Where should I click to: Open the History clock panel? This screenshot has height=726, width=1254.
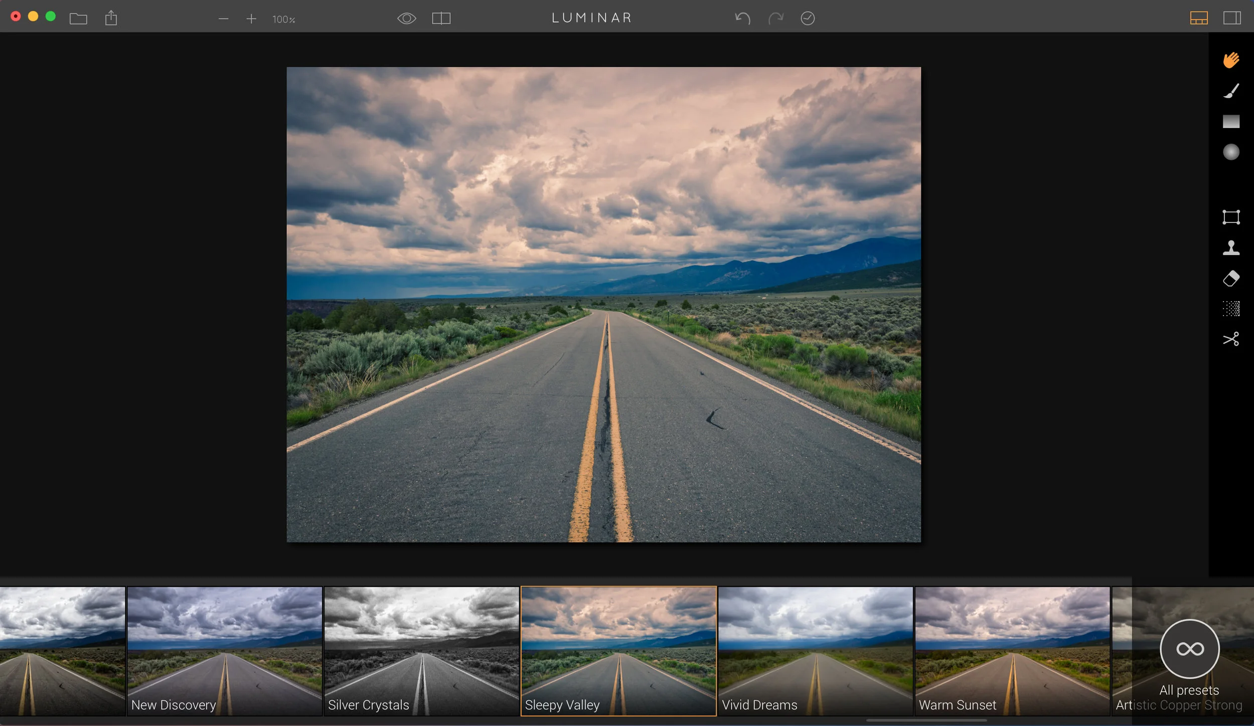click(x=808, y=19)
